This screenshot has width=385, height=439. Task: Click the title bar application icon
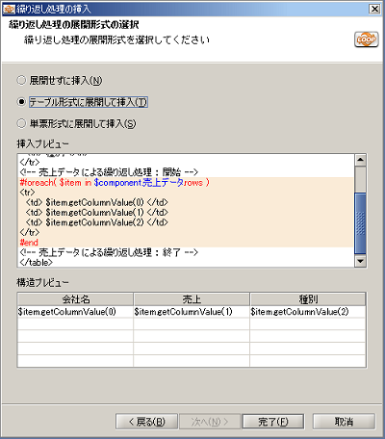coord(9,9)
